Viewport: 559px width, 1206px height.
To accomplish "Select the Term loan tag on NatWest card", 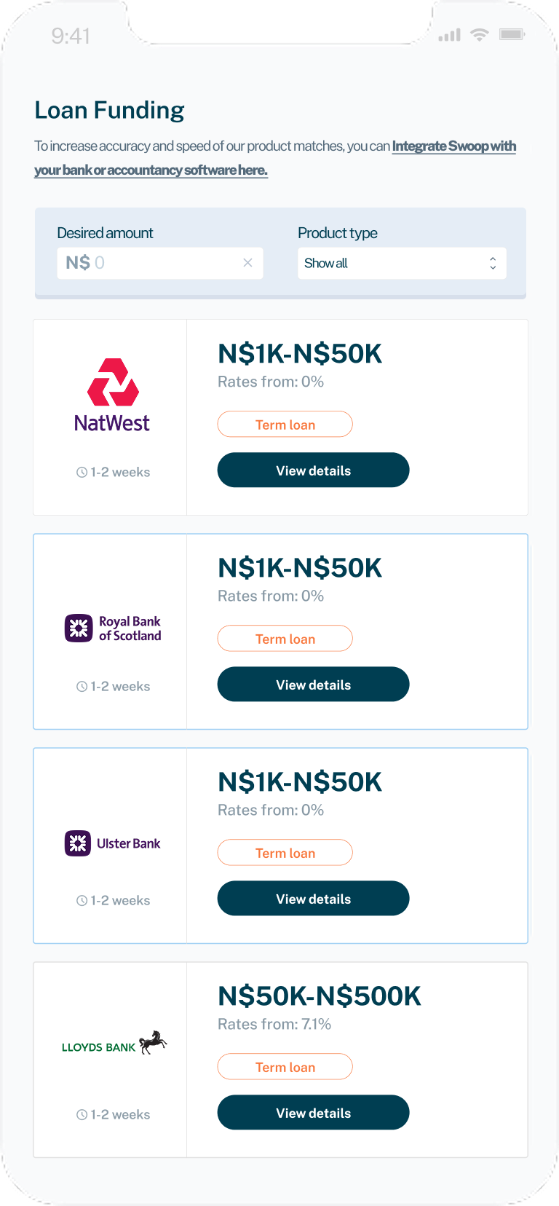I will [x=285, y=425].
